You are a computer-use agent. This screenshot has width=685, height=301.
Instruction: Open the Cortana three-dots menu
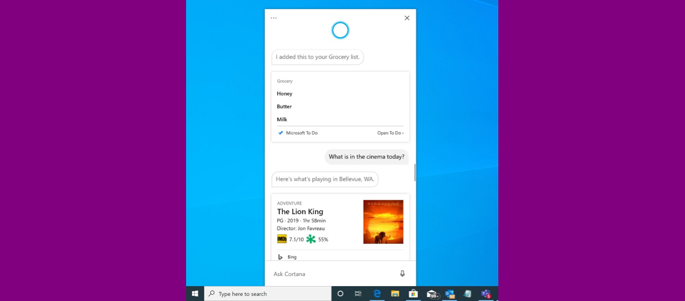pyautogui.click(x=273, y=18)
